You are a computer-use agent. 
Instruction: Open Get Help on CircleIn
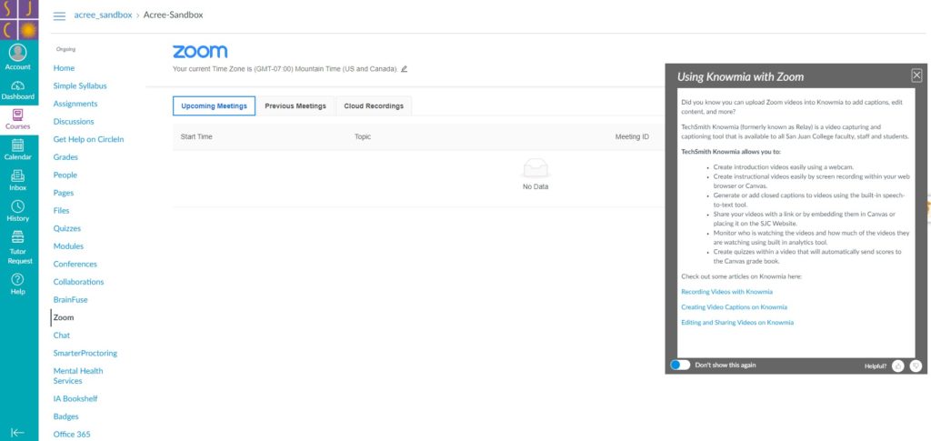click(x=88, y=139)
